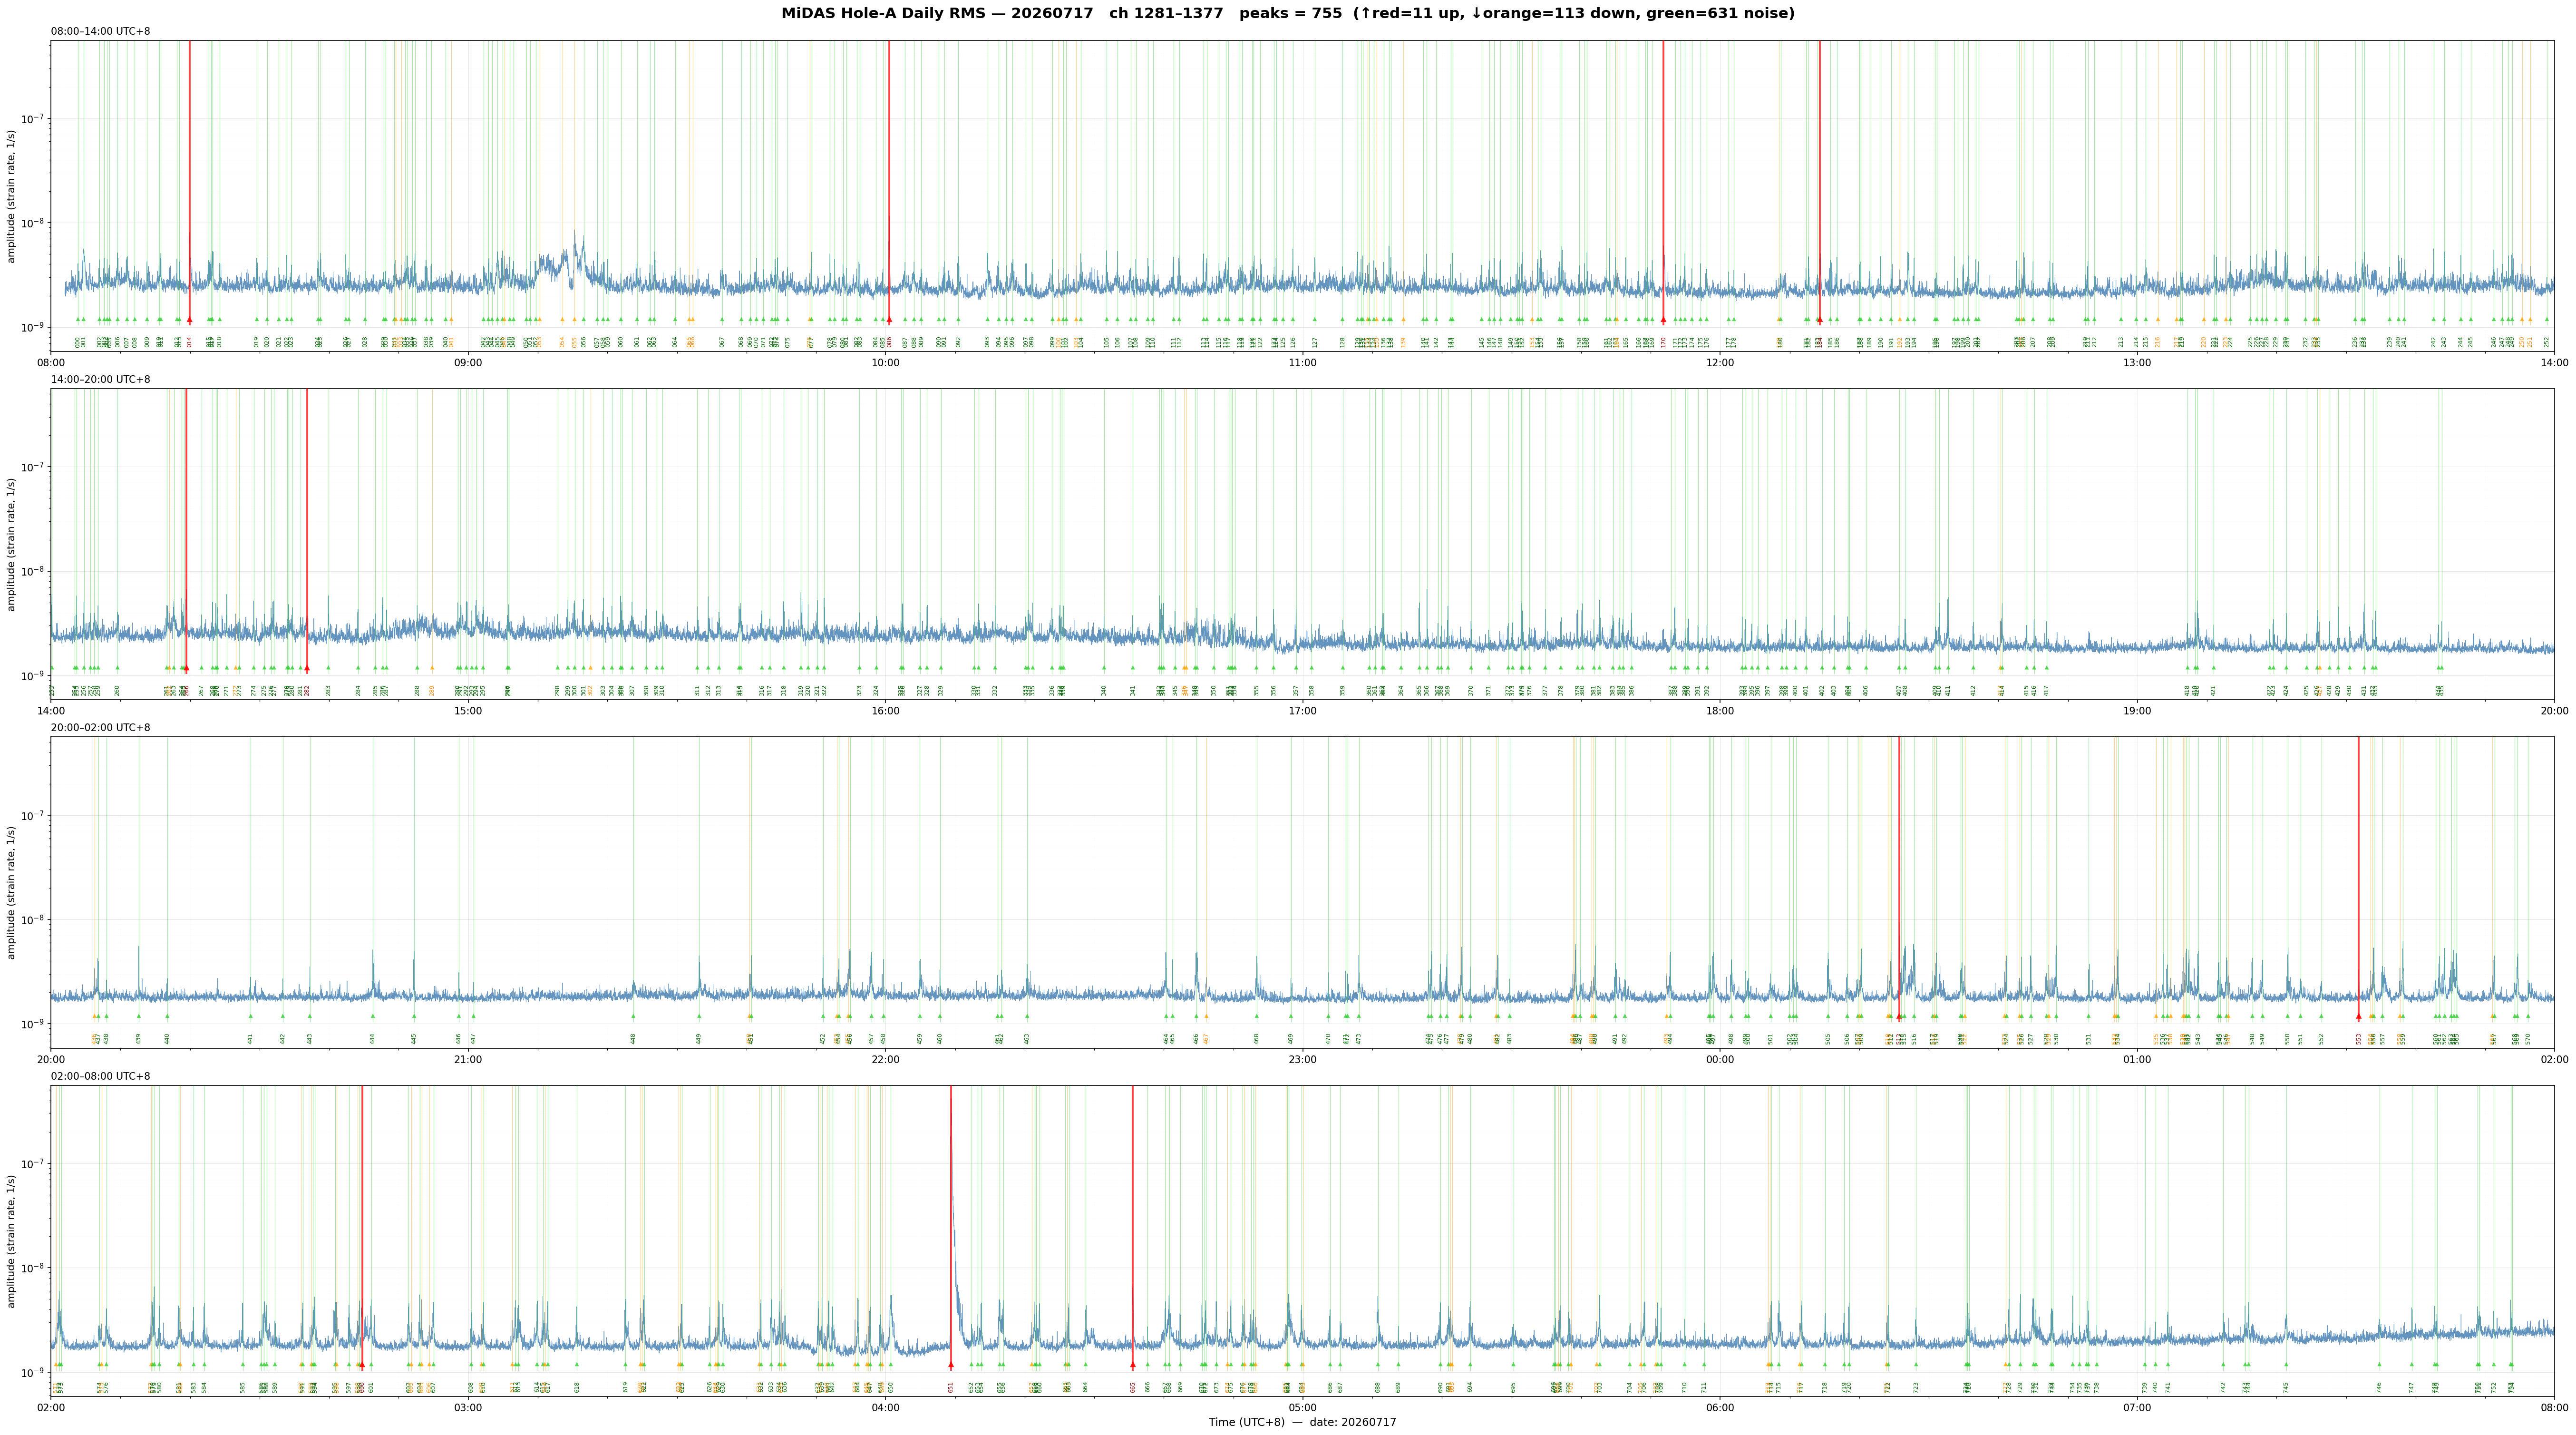Click the green peak number "448" after 21:00
This screenshot has width=2576, height=1435.
(633, 1039)
